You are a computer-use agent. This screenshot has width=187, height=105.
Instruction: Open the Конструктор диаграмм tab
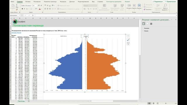[114, 2]
